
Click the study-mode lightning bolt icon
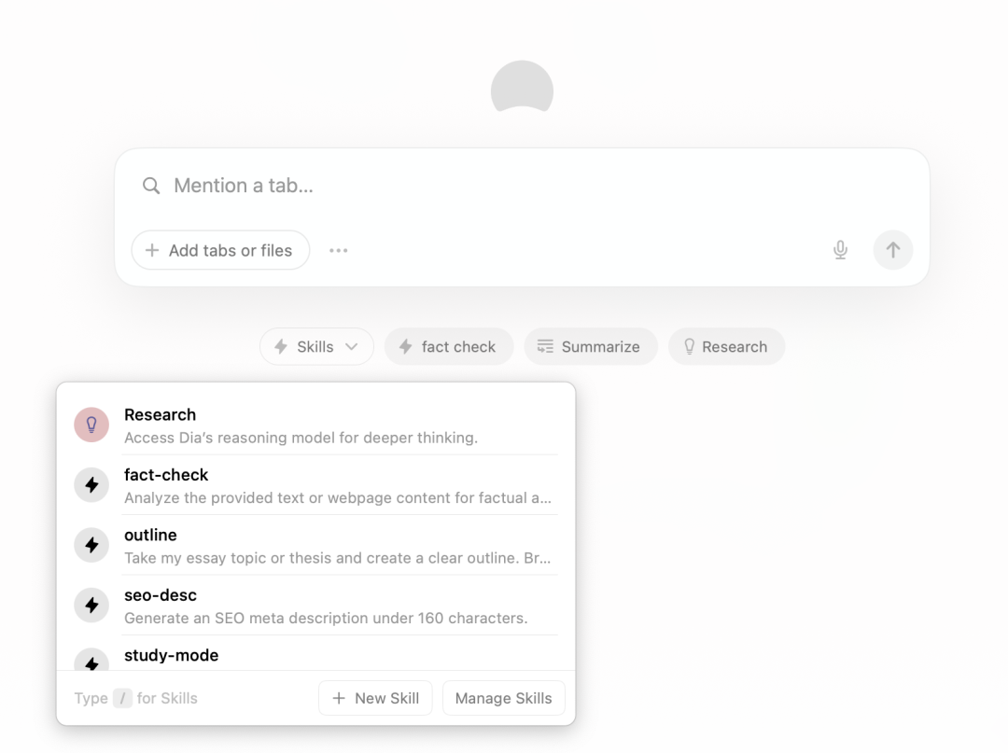(x=91, y=660)
